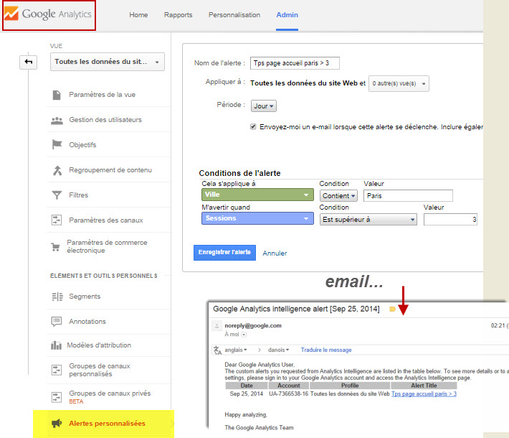Open the Période Jour dropdown
This screenshot has width=509, height=438.
click(264, 106)
